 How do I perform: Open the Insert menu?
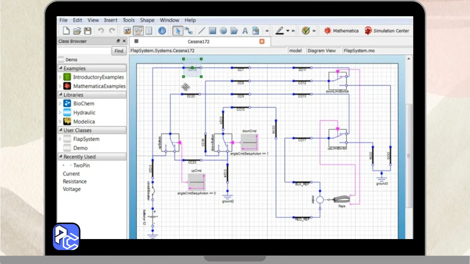point(111,20)
